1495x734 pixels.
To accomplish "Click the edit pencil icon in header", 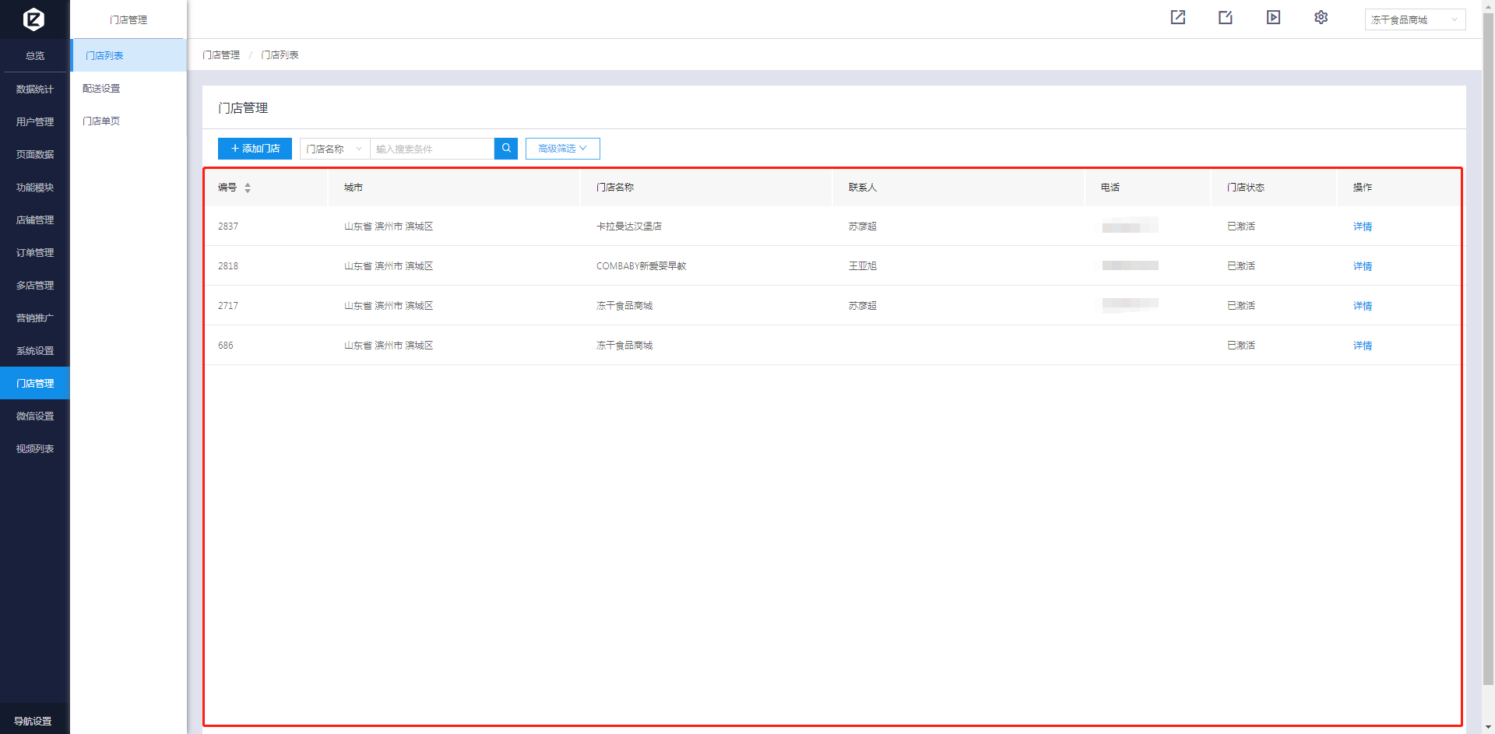I will 1225,17.
